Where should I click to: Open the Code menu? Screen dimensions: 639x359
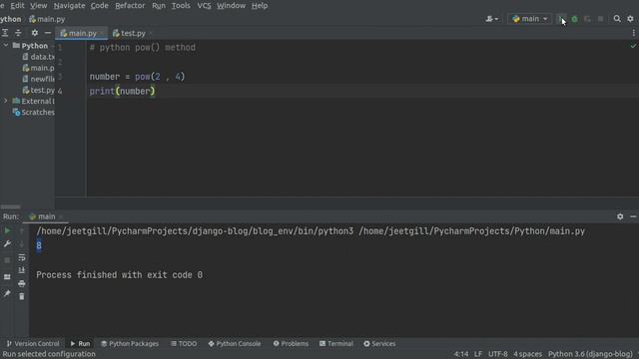point(100,6)
